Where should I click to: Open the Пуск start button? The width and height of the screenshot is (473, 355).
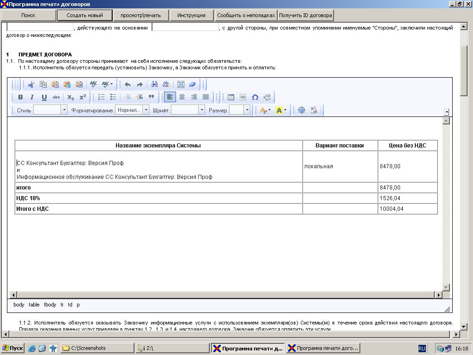coord(12,348)
